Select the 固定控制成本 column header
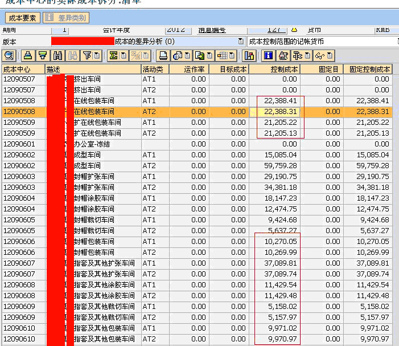 tap(368, 70)
